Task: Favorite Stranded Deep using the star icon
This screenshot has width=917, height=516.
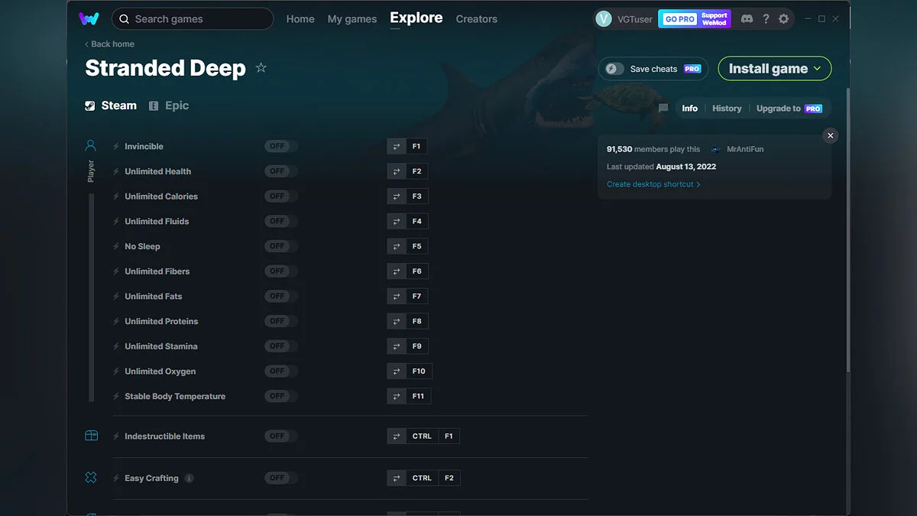Action: click(x=261, y=68)
